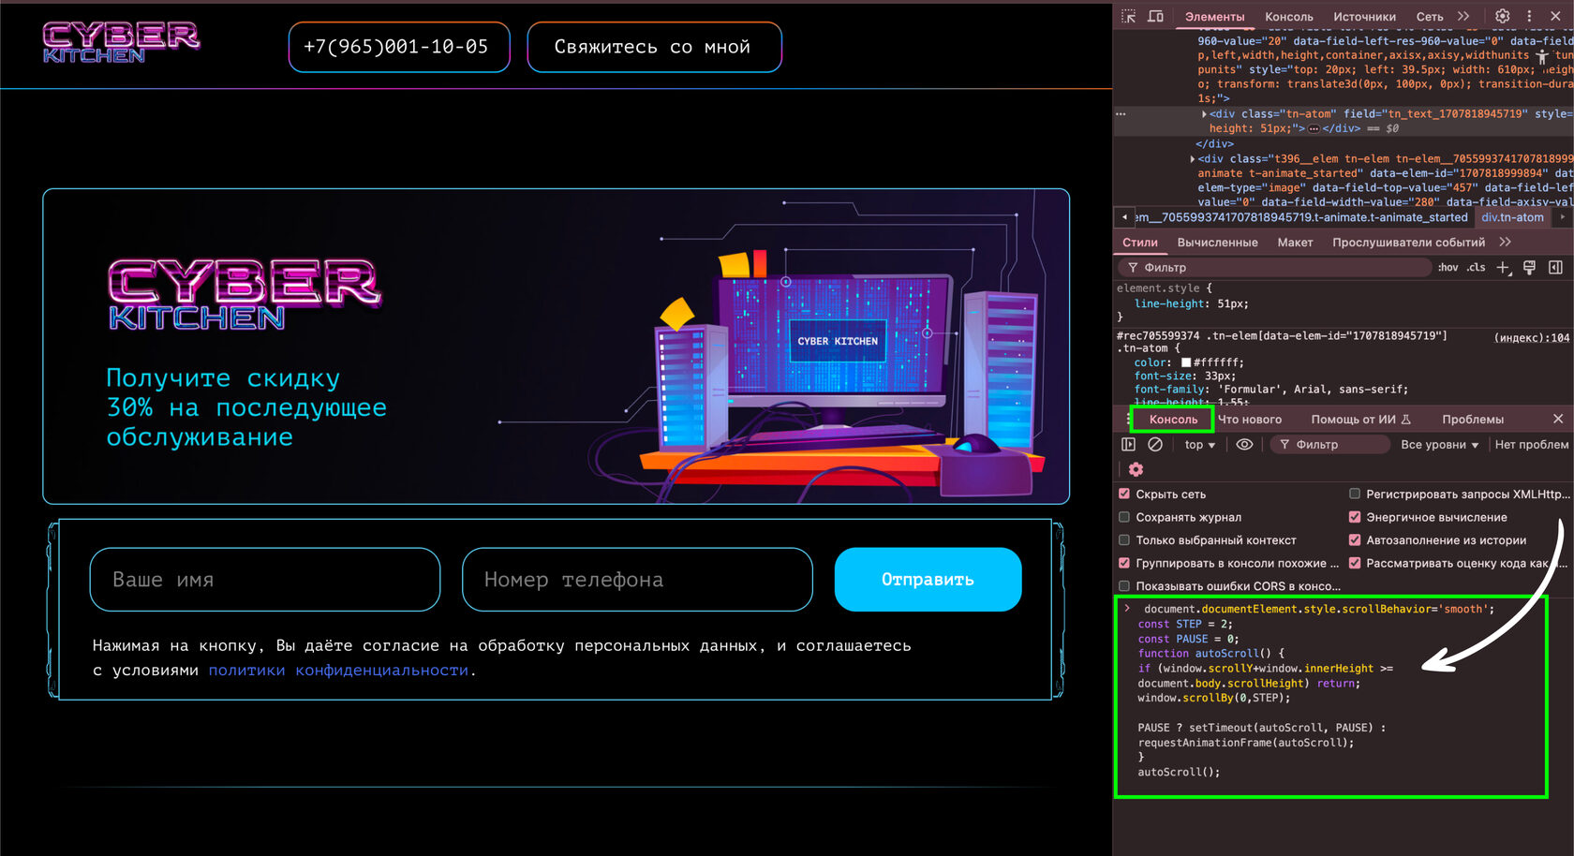Image resolution: width=1574 pixels, height=856 pixels.
Task: Toggle the .cls classes button
Action: pos(1477,267)
